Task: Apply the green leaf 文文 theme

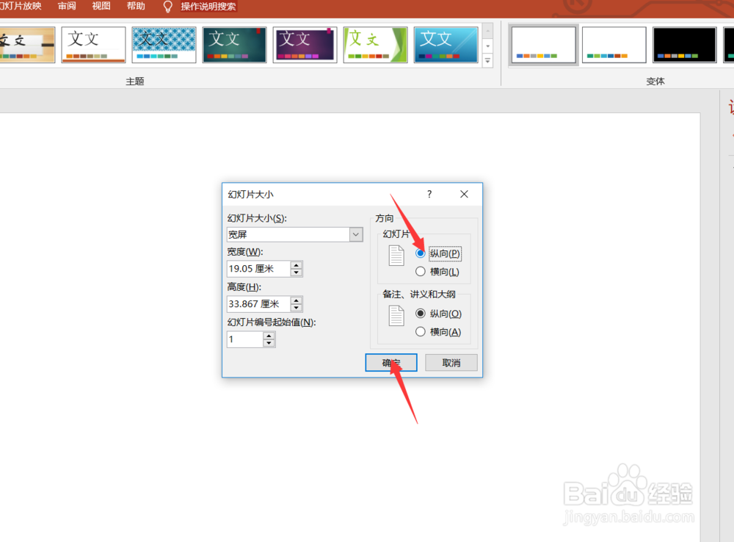Action: (x=375, y=44)
